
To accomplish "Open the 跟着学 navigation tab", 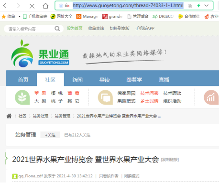I will pyautogui.click(x=134, y=80).
